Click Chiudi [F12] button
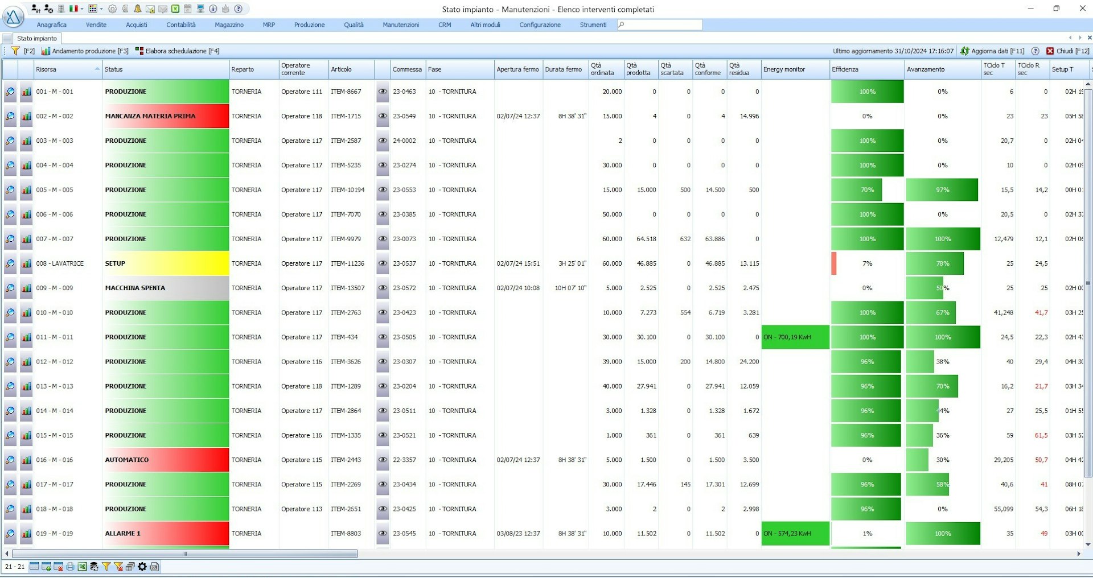 1067,51
